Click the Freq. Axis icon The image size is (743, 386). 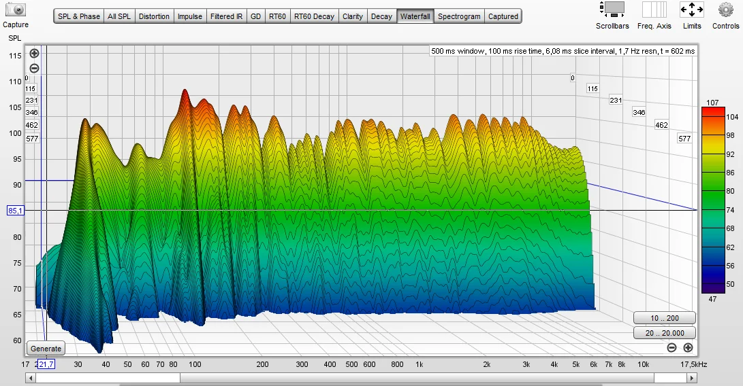(x=654, y=10)
